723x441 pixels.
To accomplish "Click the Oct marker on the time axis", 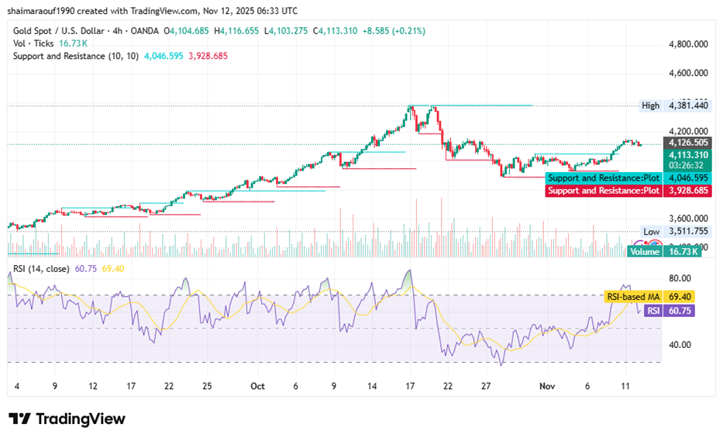I will coord(258,385).
